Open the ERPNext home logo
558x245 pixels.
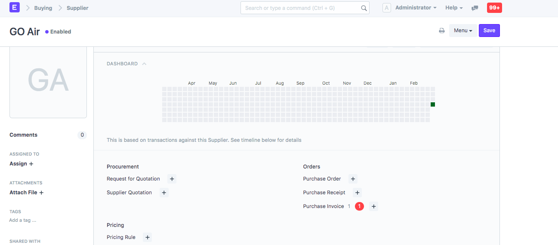tap(15, 7)
